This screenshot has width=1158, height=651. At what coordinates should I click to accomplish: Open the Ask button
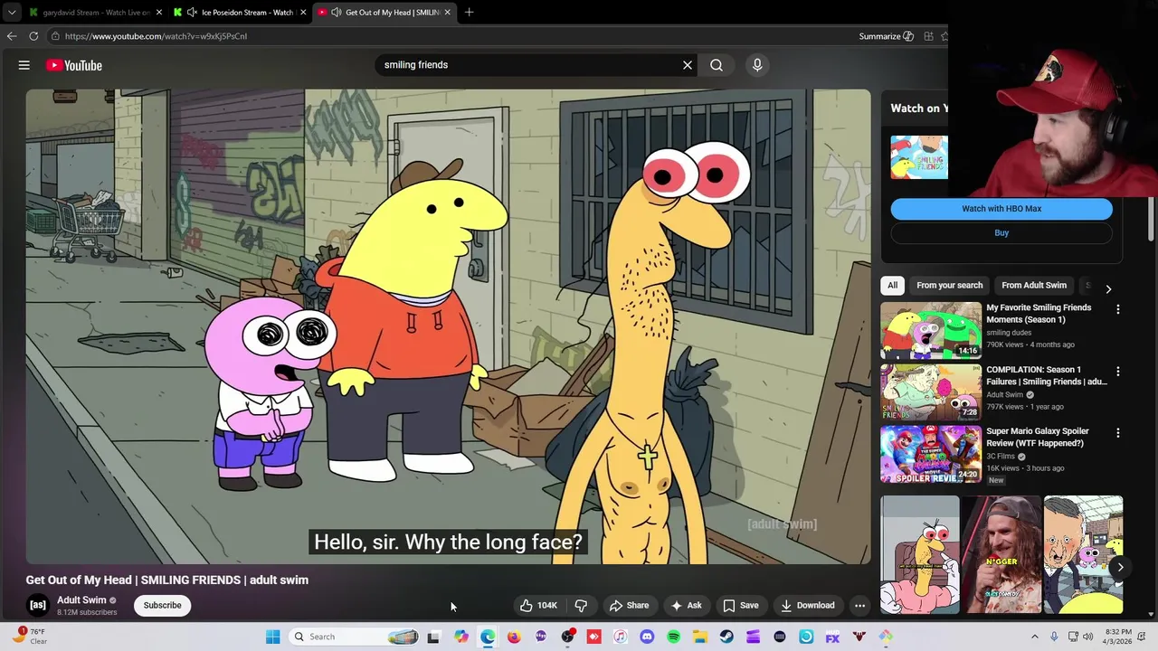click(x=686, y=605)
